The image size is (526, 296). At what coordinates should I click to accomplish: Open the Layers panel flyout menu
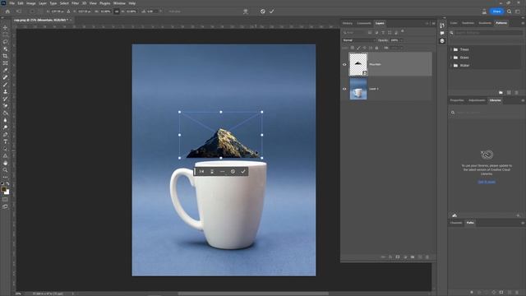(433, 24)
